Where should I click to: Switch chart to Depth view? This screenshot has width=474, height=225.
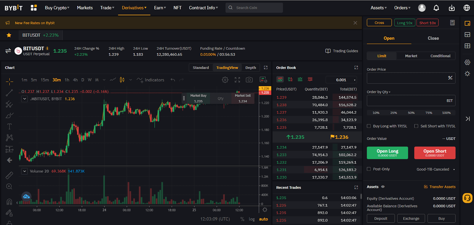point(251,67)
